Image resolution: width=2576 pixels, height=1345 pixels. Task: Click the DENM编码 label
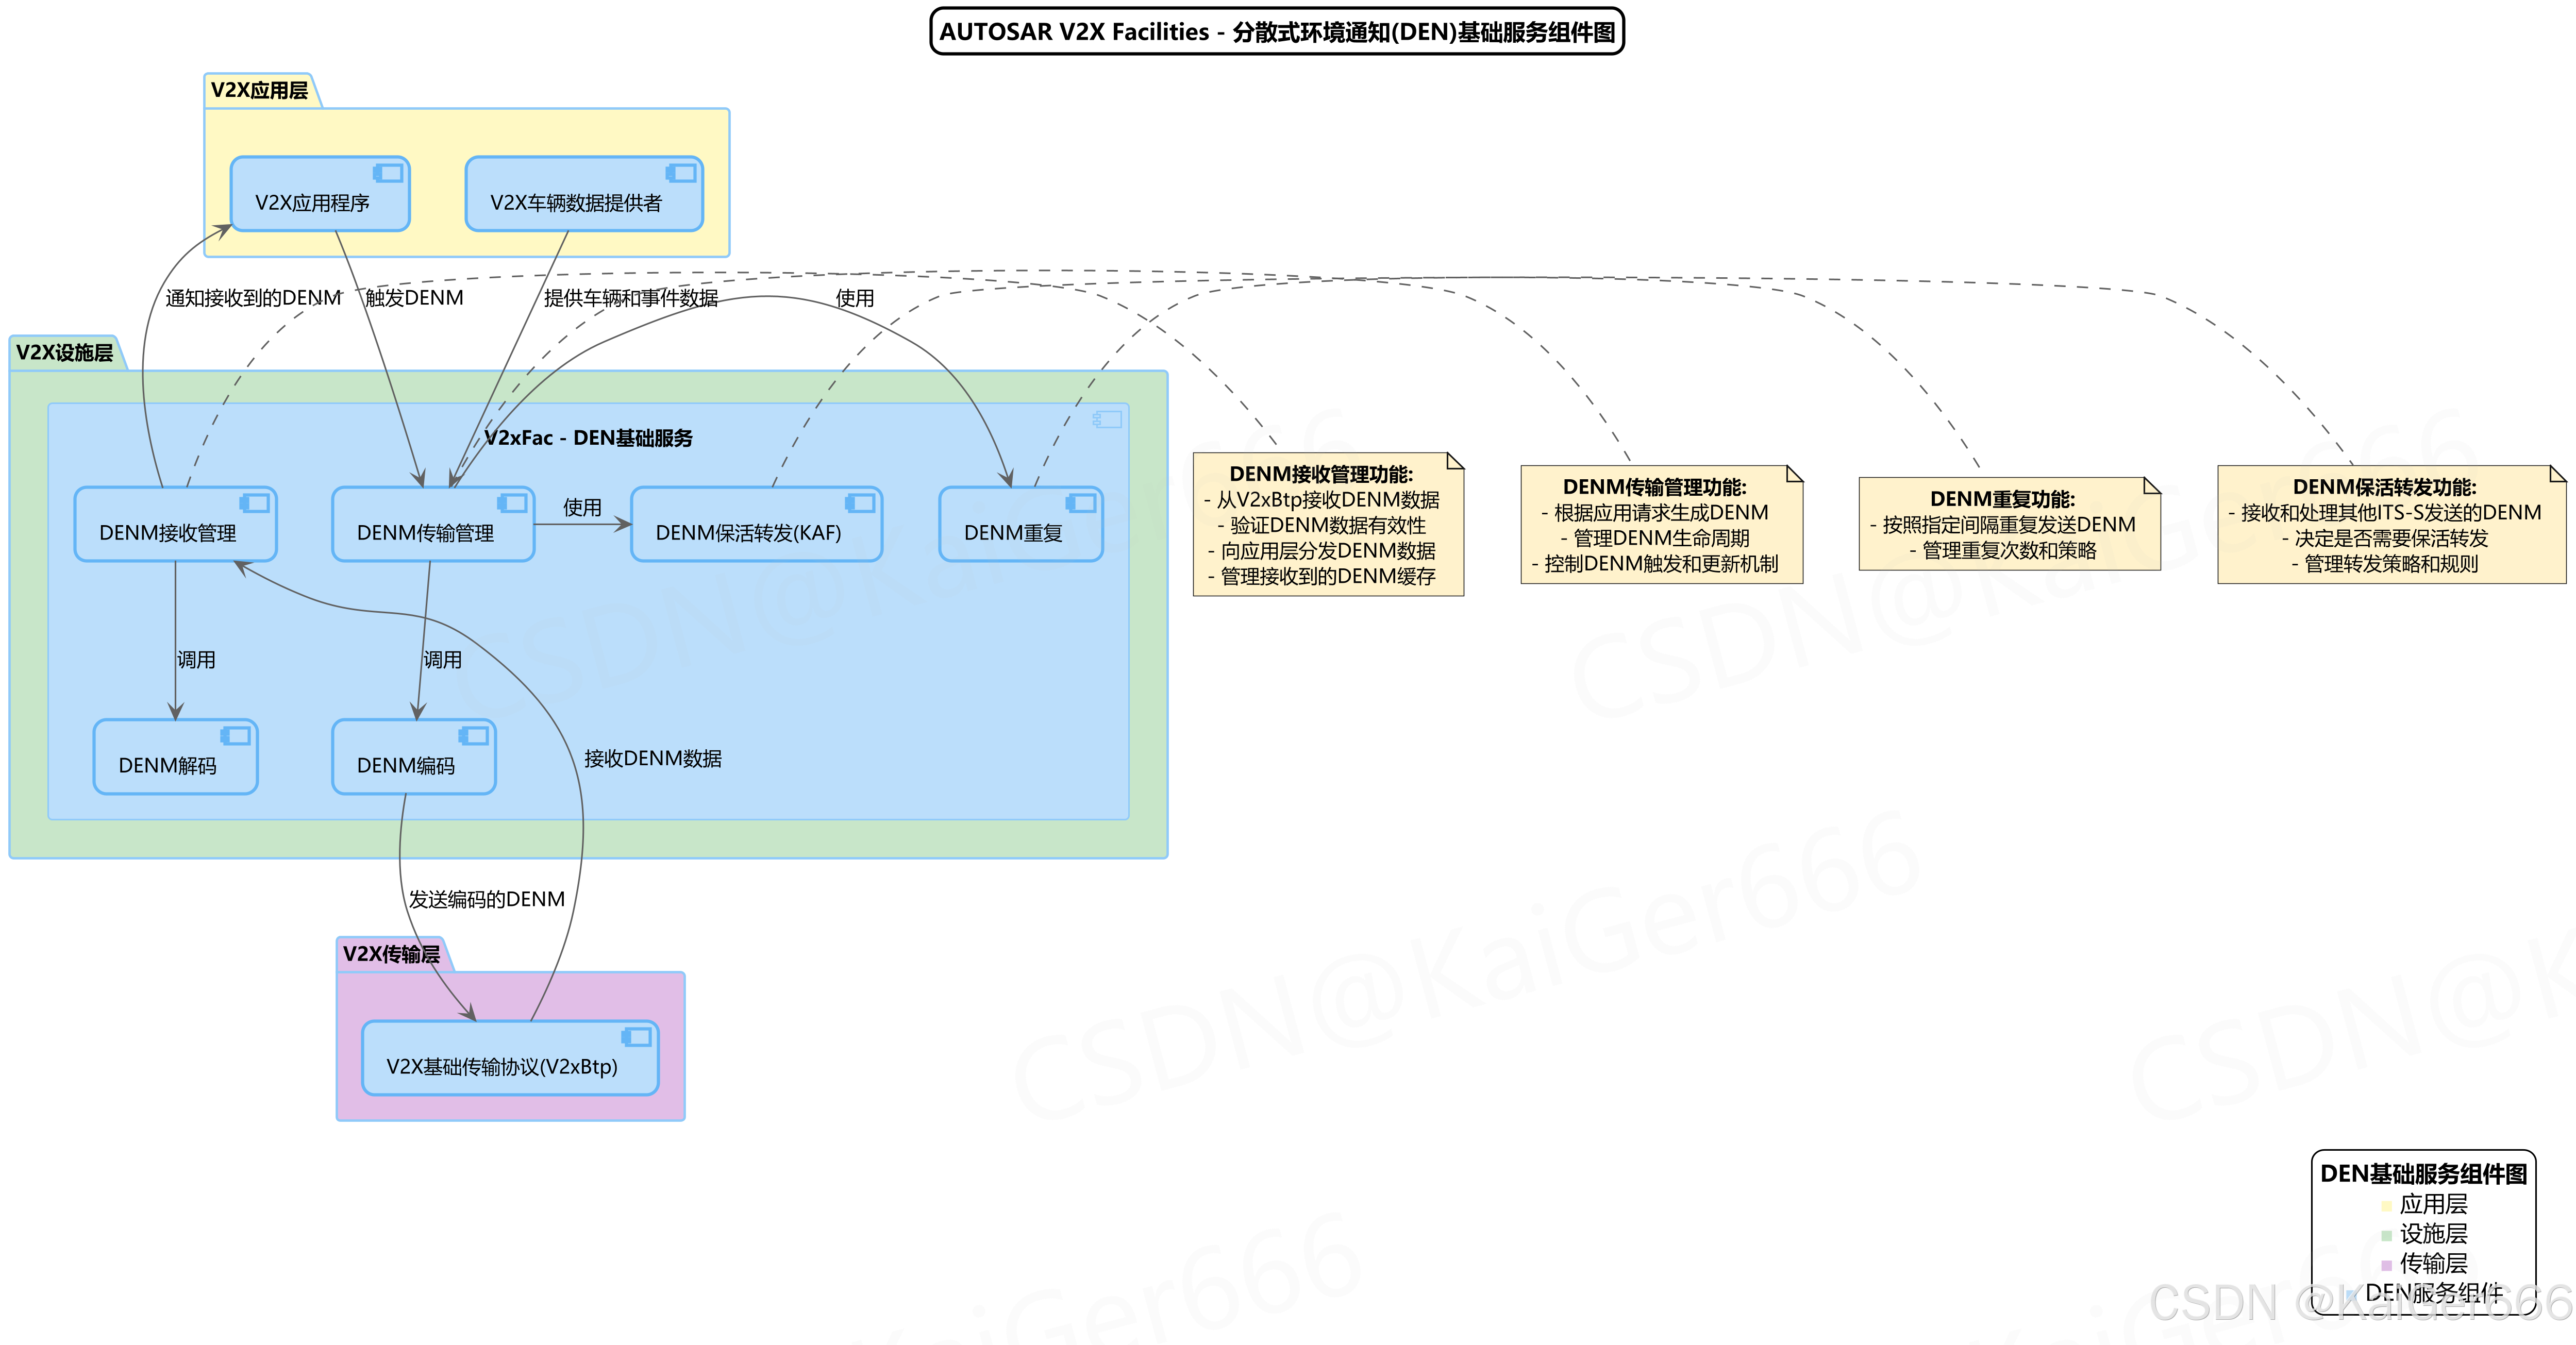(x=405, y=766)
